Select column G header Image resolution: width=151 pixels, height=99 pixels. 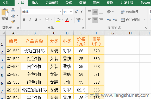pyautogui.click(x=112, y=33)
